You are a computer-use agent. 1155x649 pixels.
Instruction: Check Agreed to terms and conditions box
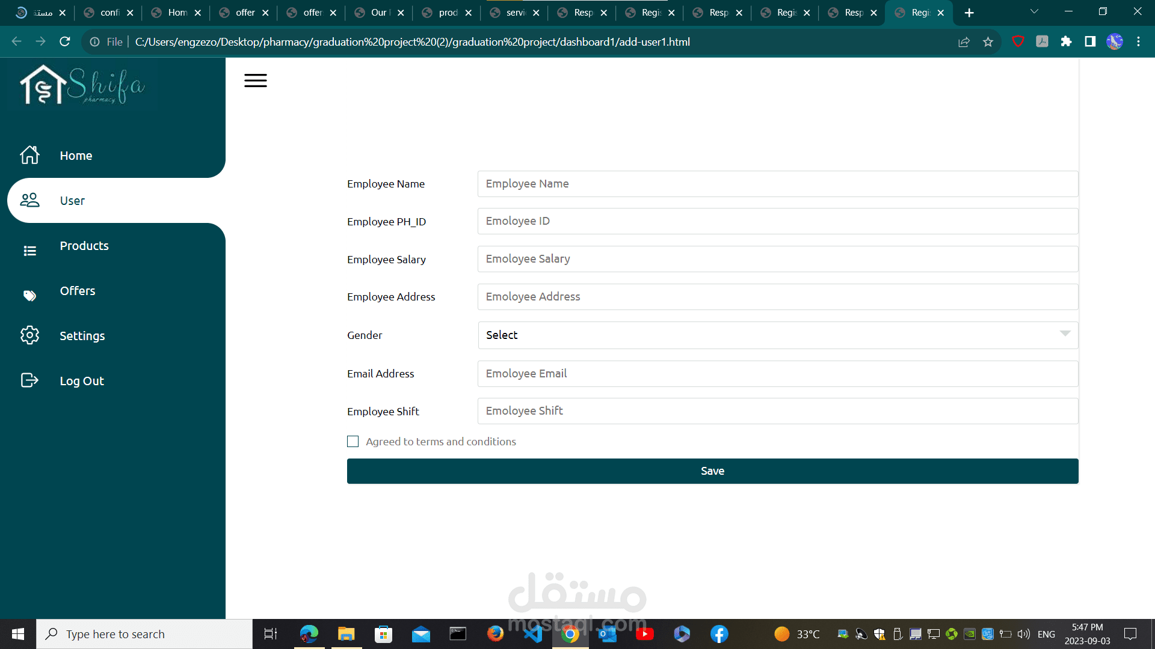[353, 442]
